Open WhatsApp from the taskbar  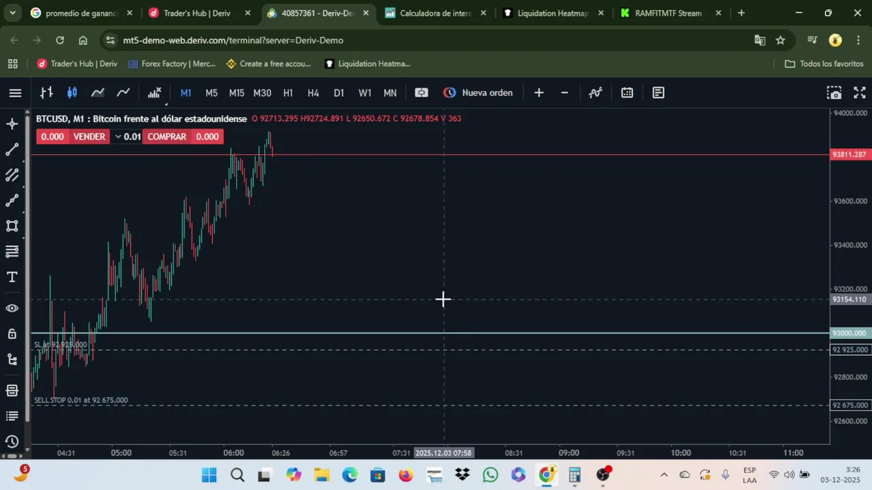point(490,474)
